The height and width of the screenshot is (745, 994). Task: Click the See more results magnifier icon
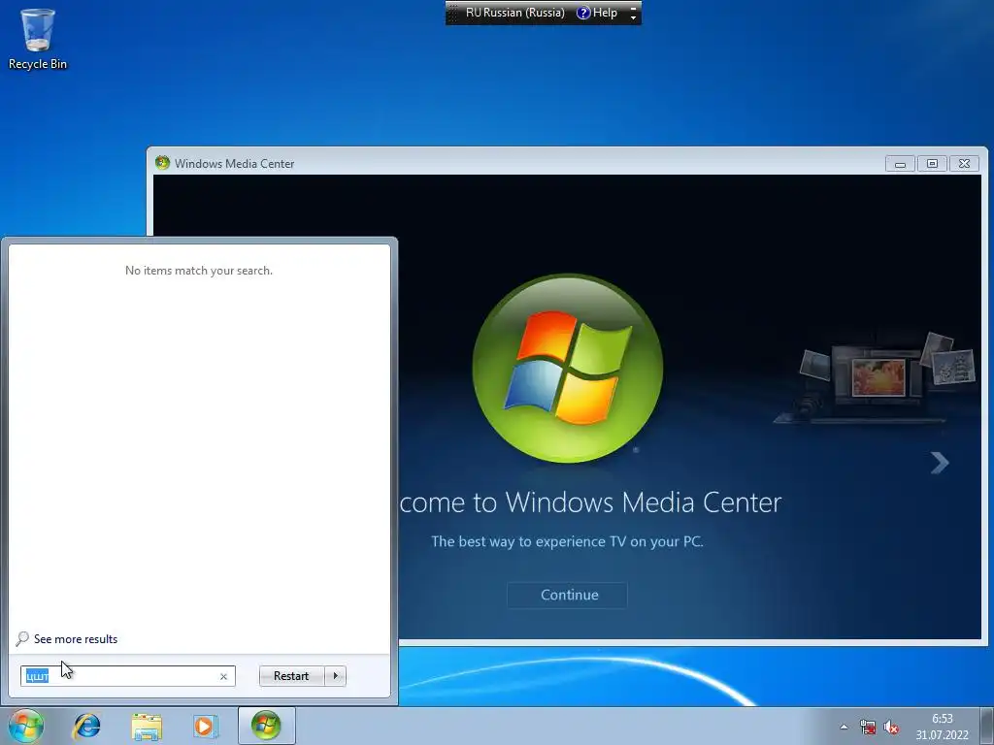point(22,638)
